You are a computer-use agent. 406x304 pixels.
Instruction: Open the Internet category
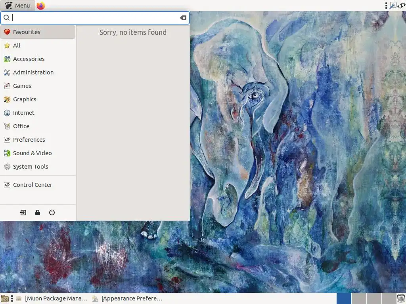tap(38, 113)
